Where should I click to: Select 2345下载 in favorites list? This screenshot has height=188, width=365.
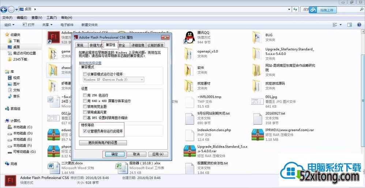coord(18,59)
